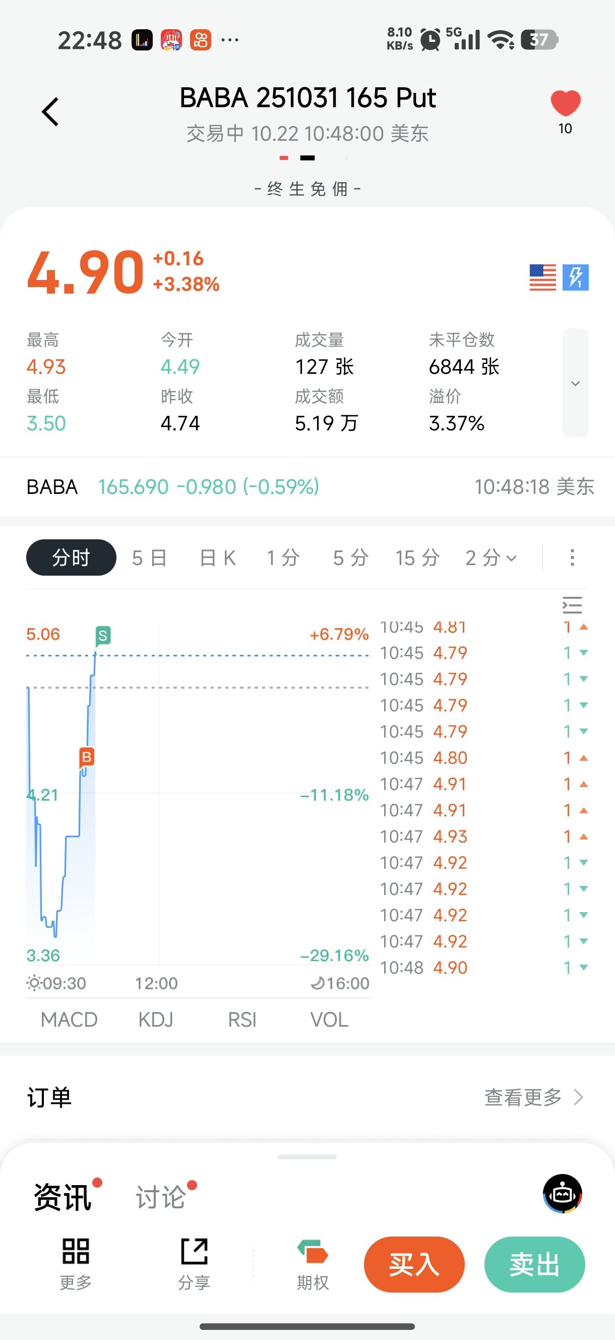This screenshot has width=615, height=1340.
Task: Tap the back arrow icon
Action: [50, 112]
